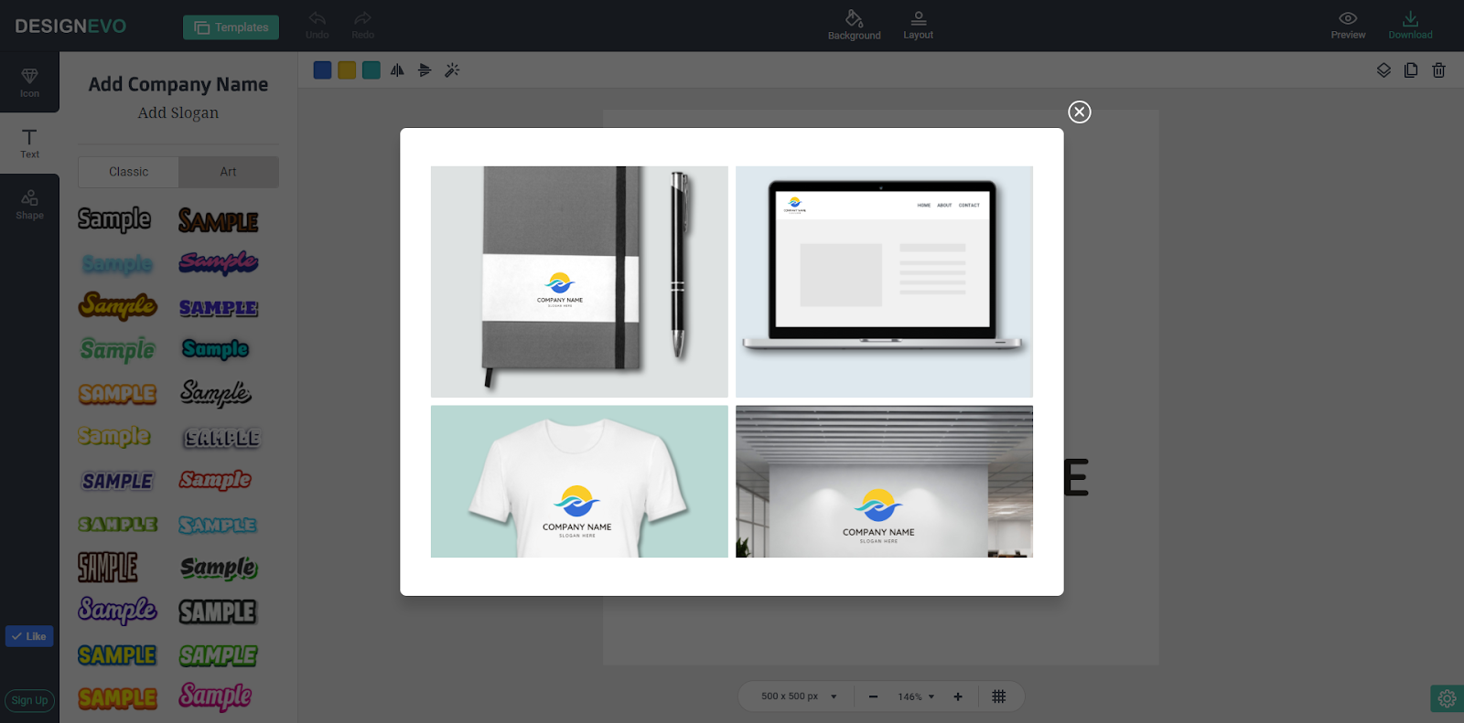Choose the pink script Sample art style

coord(216,696)
